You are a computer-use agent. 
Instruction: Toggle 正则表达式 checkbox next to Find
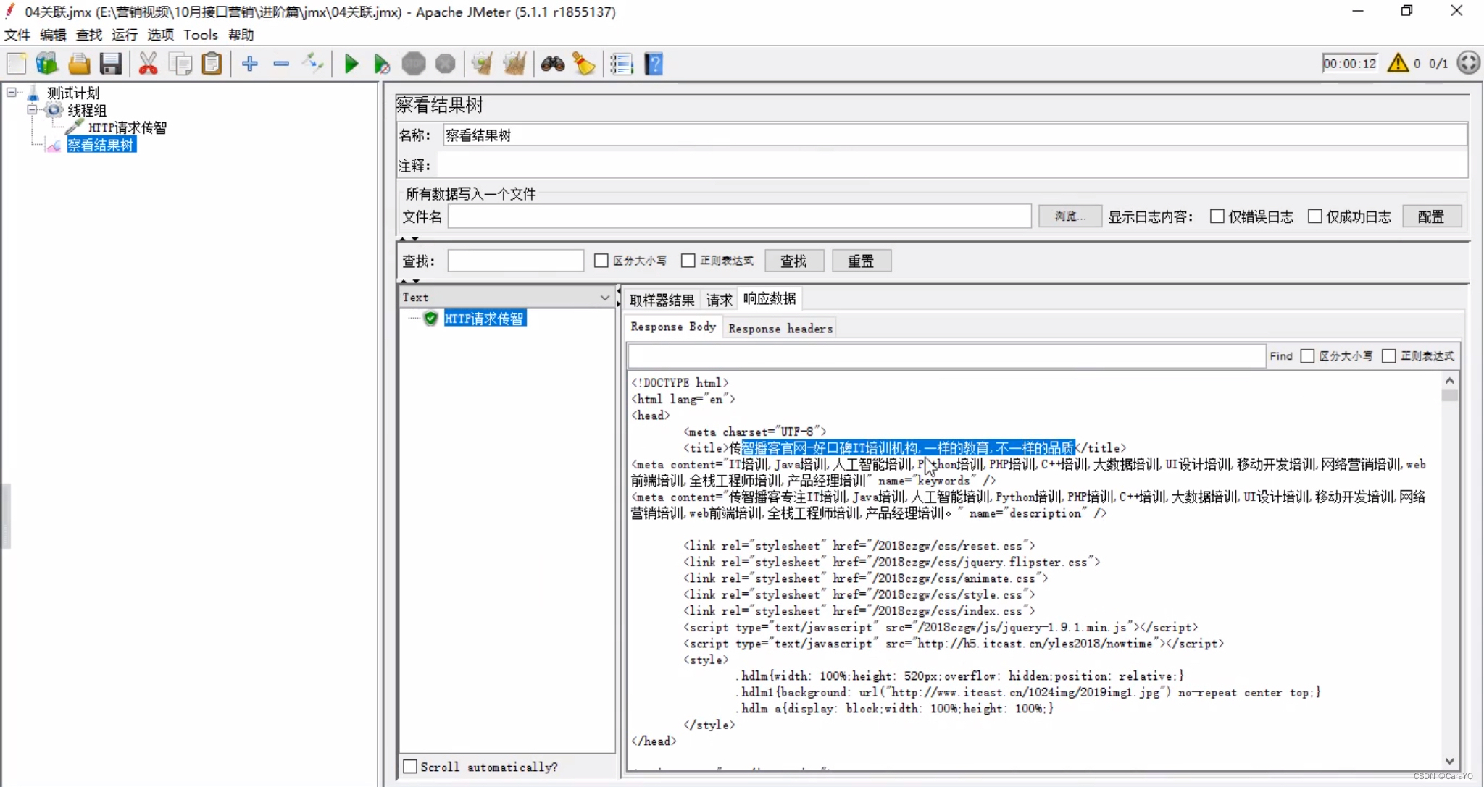point(1389,356)
